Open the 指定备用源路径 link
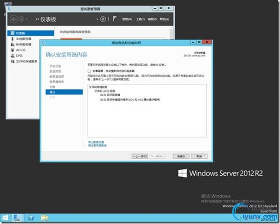This screenshot has height=224, width=280. tap(97, 145)
